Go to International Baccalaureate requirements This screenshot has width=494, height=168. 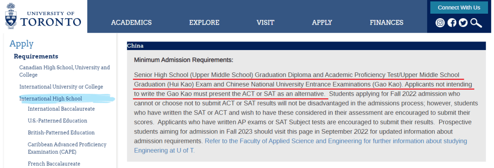tap(61, 109)
